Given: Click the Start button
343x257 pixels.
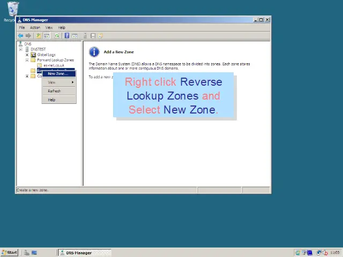Looking at the screenshot, I should [9, 253].
